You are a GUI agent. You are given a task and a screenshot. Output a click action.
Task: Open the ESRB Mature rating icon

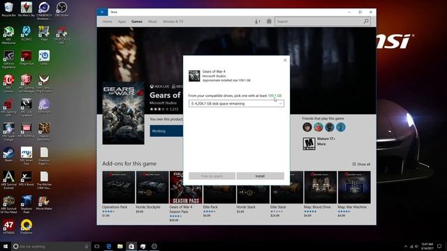point(309,143)
